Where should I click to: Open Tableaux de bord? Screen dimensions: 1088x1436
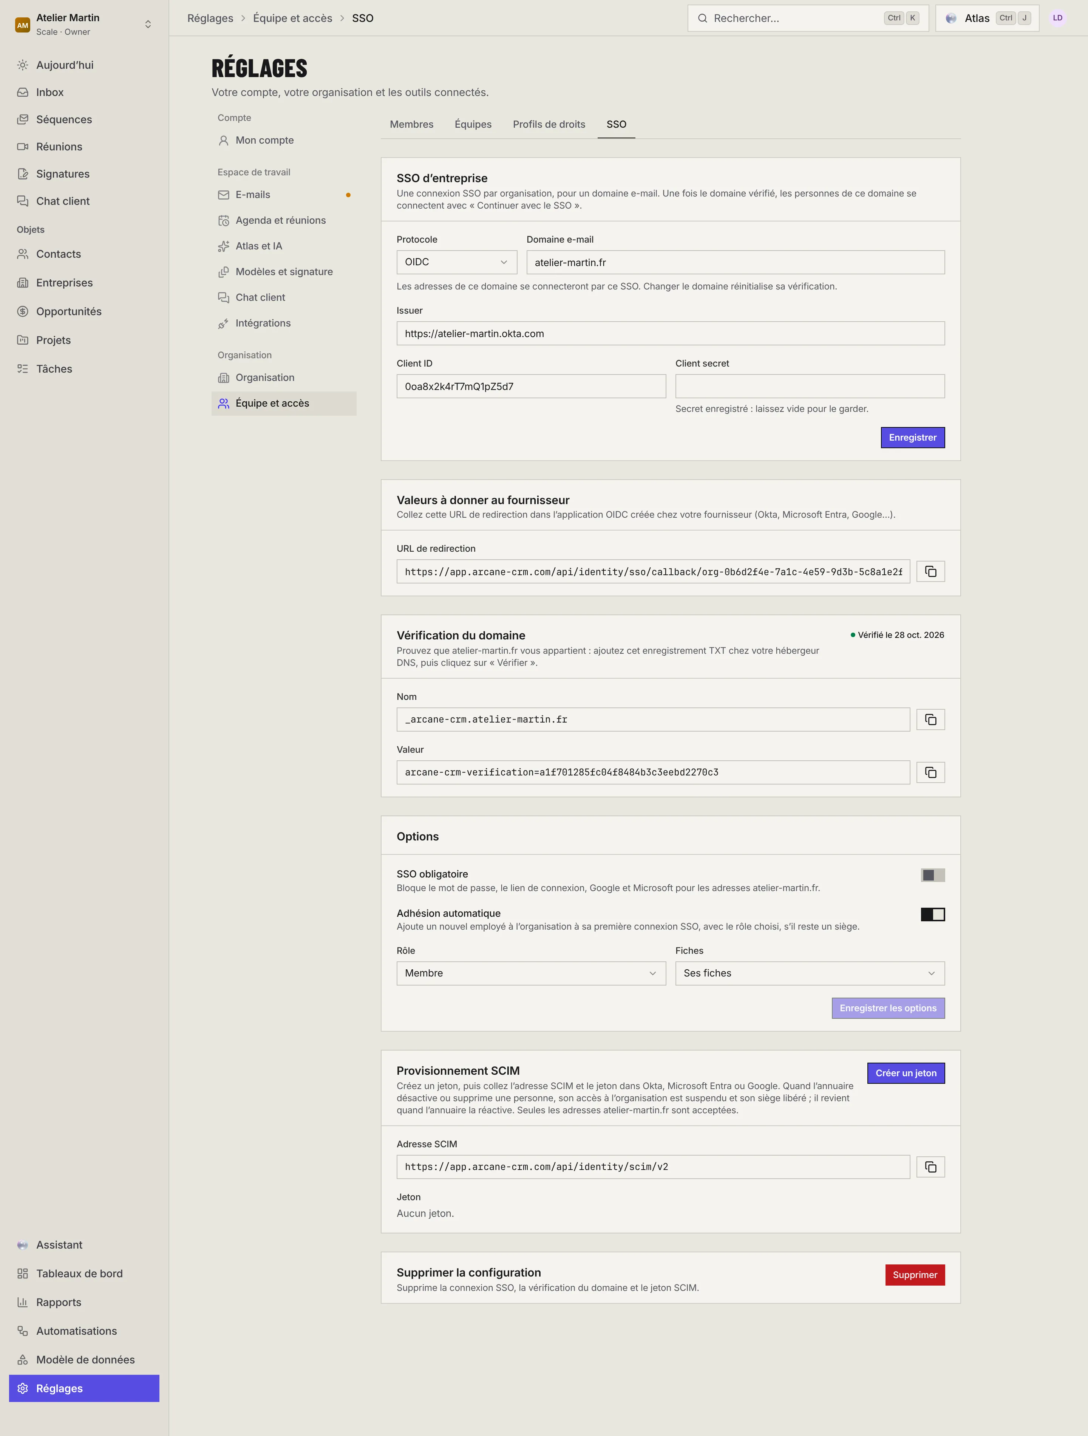coord(84,1274)
